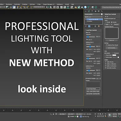Toggle Visible directly checkbox
The width and height of the screenshot is (121, 121).
[106, 62]
